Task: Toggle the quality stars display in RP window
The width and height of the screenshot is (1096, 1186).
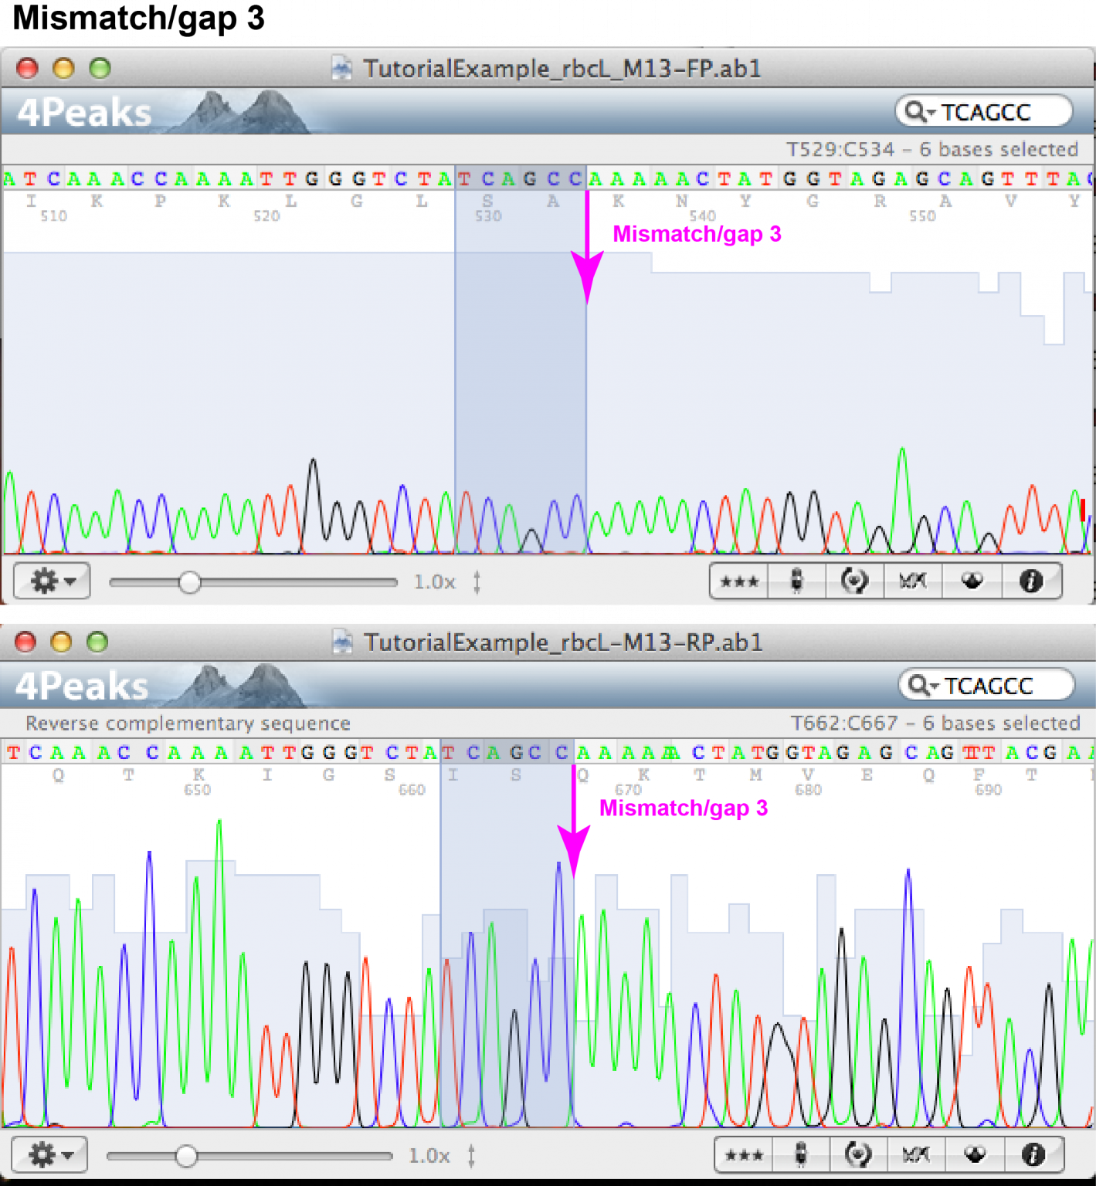Action: (743, 1154)
